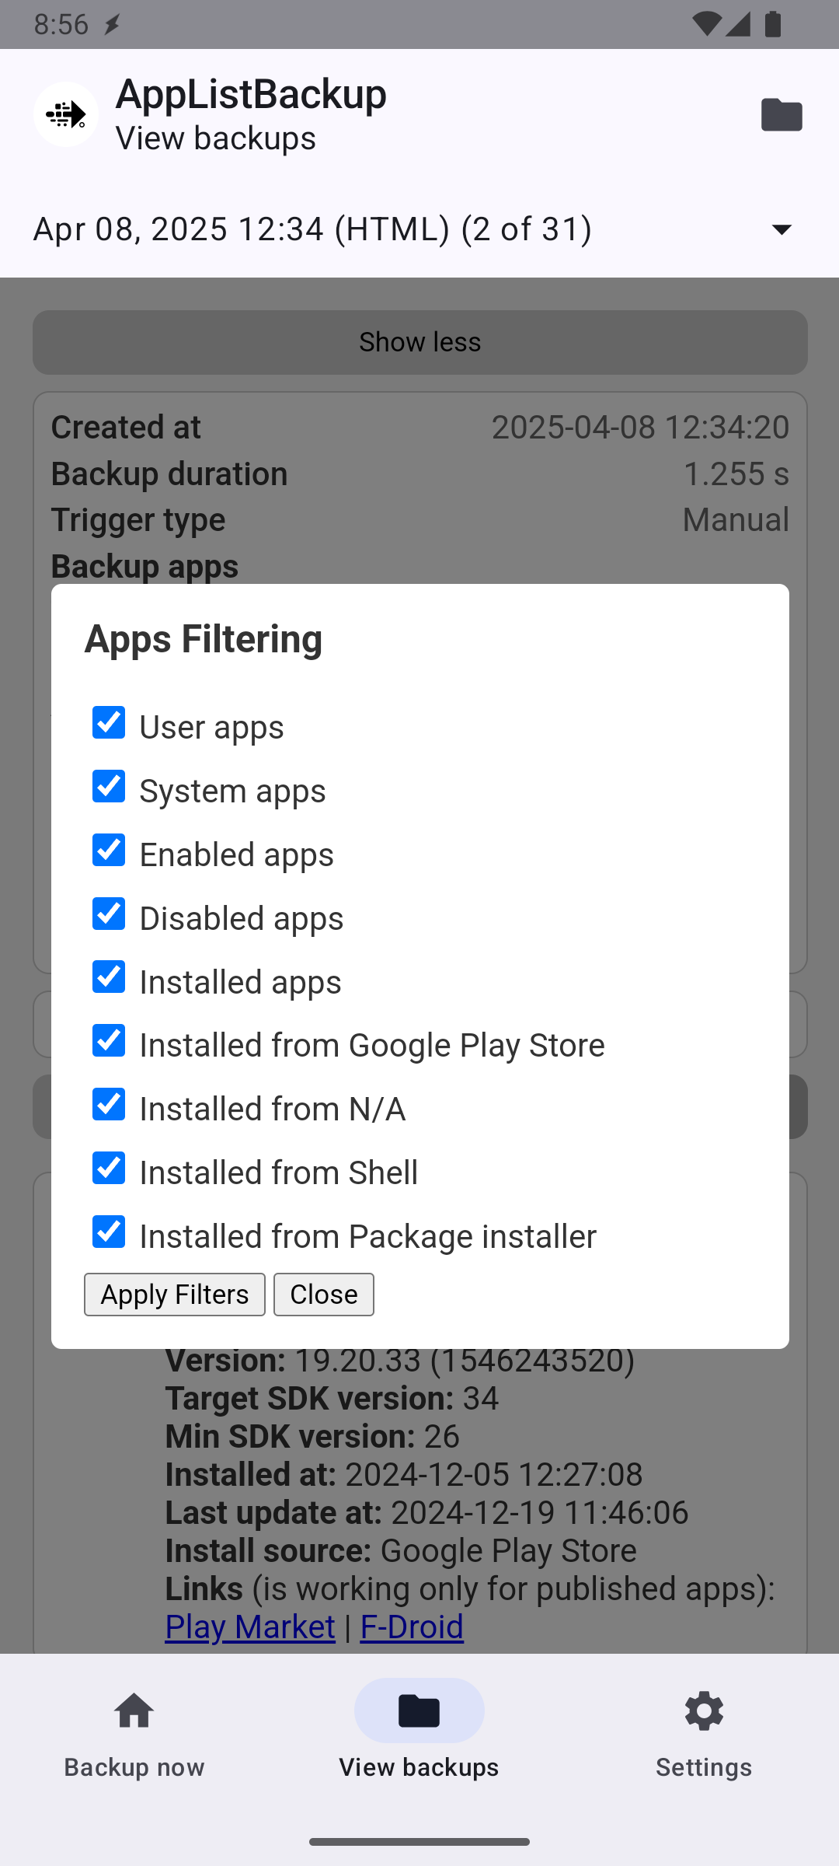Disable the Enabled apps filter checkbox
Viewport: 839px width, 1866px height.
point(109,850)
